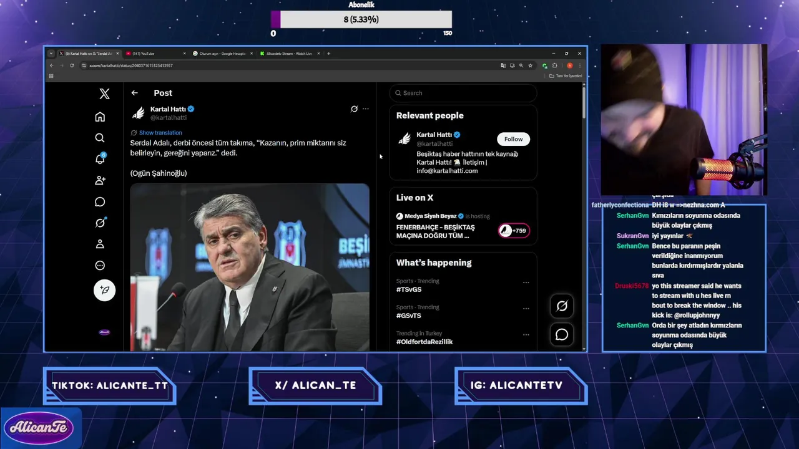Go back with the Post arrow
This screenshot has height=449, width=799.
click(x=134, y=93)
